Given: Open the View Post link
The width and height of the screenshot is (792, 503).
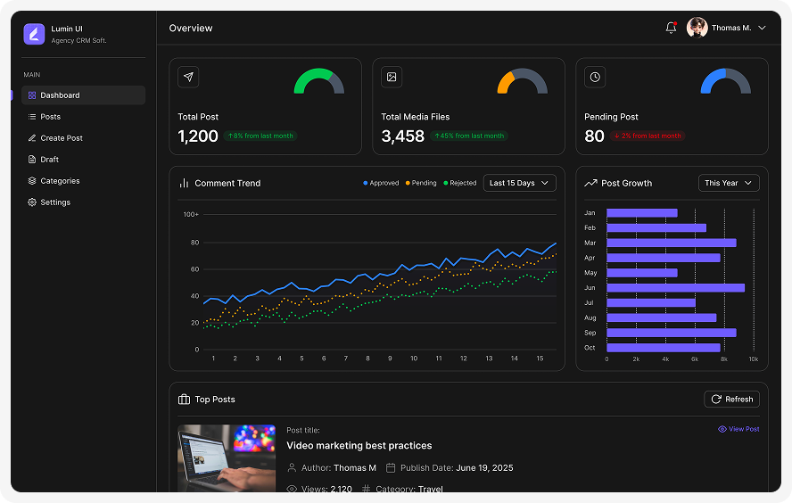Looking at the screenshot, I should (738, 429).
